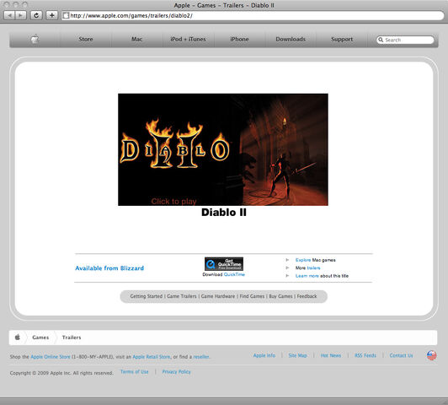Open Contact Us footer link

click(x=401, y=355)
